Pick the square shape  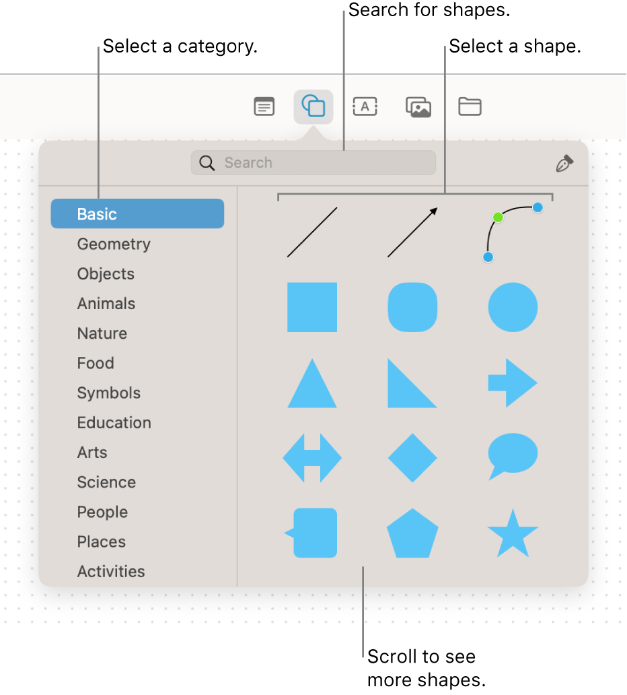pos(311,308)
